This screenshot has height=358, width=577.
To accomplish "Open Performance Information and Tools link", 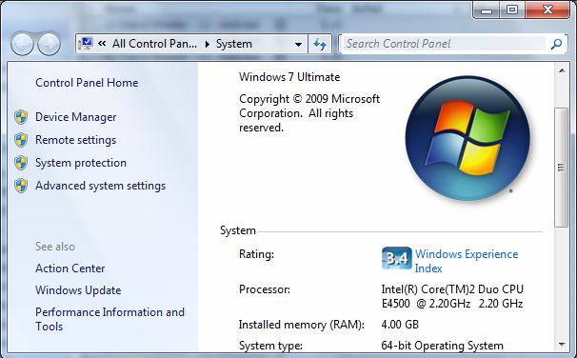I will [109, 319].
